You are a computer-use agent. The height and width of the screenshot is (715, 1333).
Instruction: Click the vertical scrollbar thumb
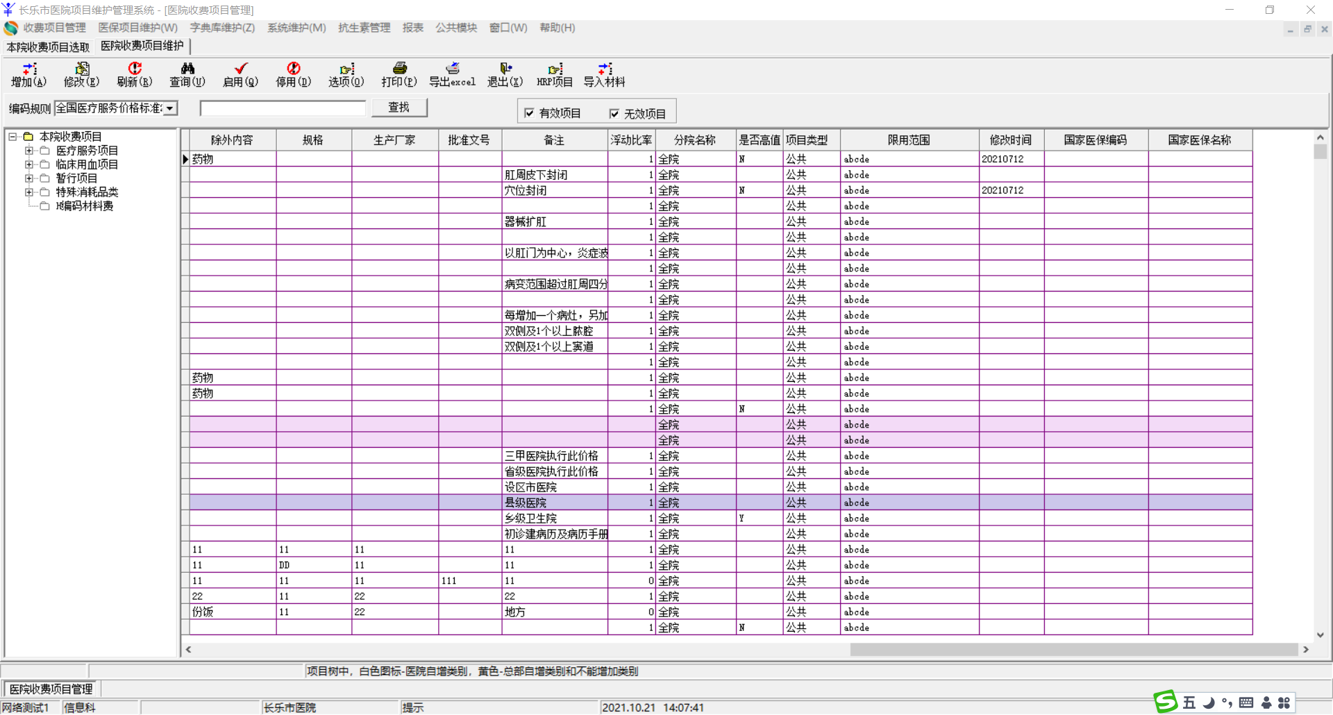1321,151
